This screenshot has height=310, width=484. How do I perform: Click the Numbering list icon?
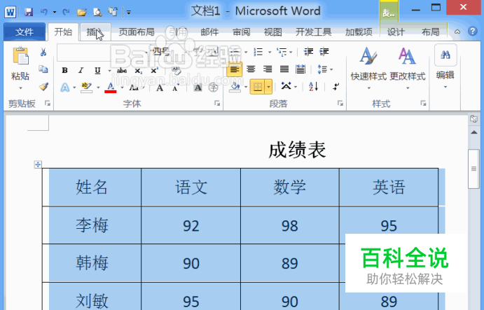coord(258,52)
